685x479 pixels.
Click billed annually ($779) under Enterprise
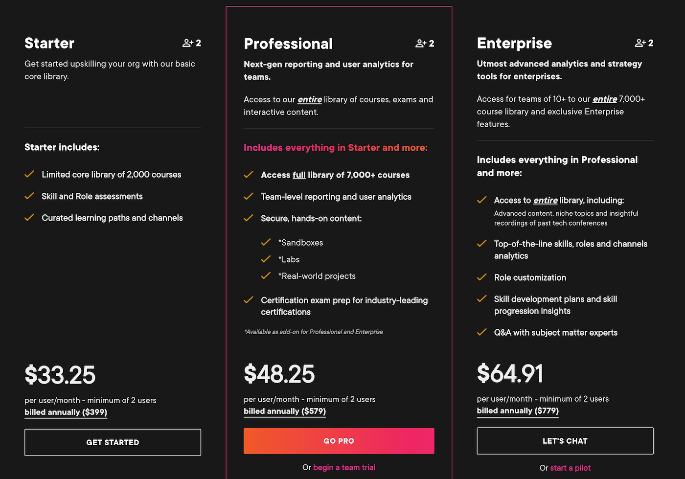tap(518, 411)
